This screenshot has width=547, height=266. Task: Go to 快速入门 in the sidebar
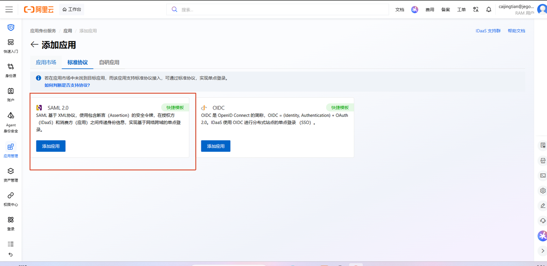point(11,46)
